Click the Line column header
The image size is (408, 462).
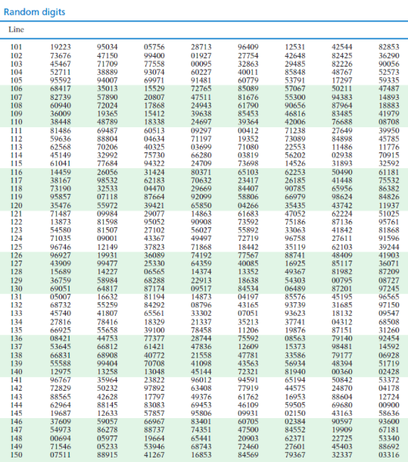coord(16,30)
